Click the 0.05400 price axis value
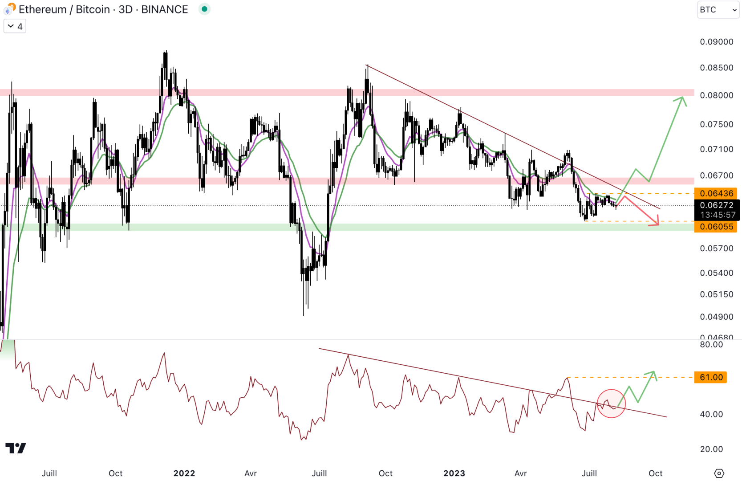The image size is (742, 481). [x=717, y=273]
